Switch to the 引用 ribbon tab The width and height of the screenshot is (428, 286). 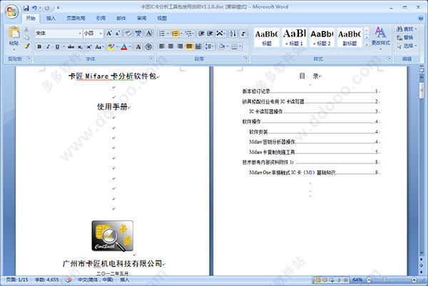coord(101,19)
